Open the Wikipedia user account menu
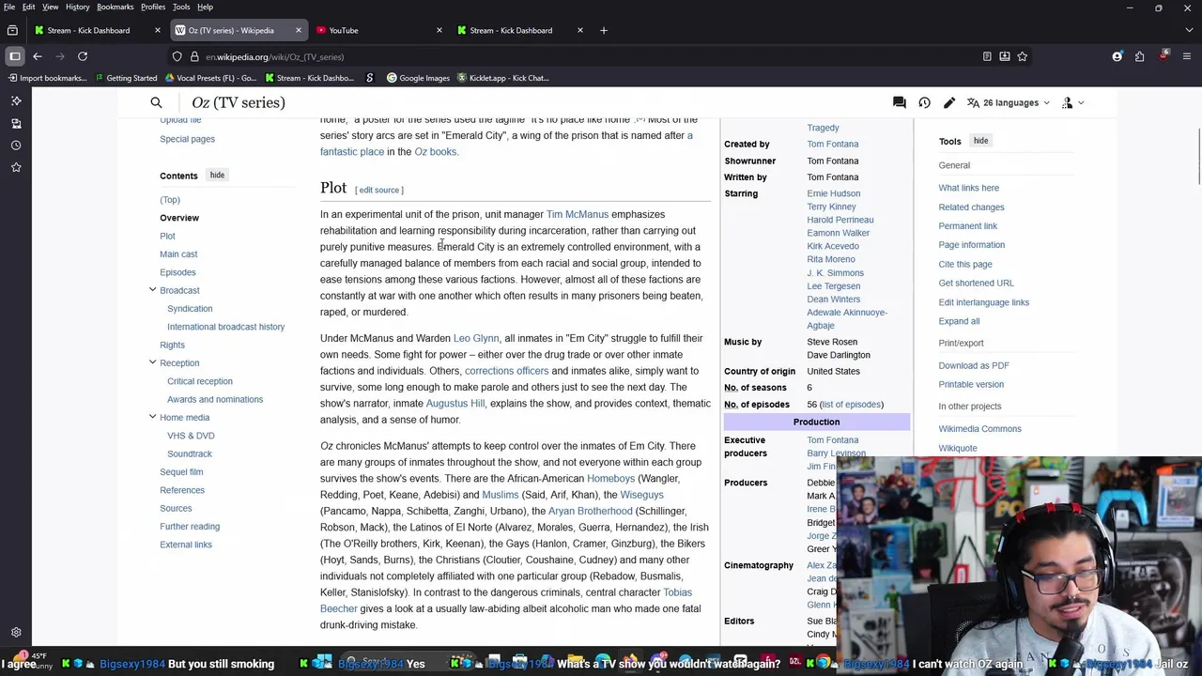 [1072, 102]
